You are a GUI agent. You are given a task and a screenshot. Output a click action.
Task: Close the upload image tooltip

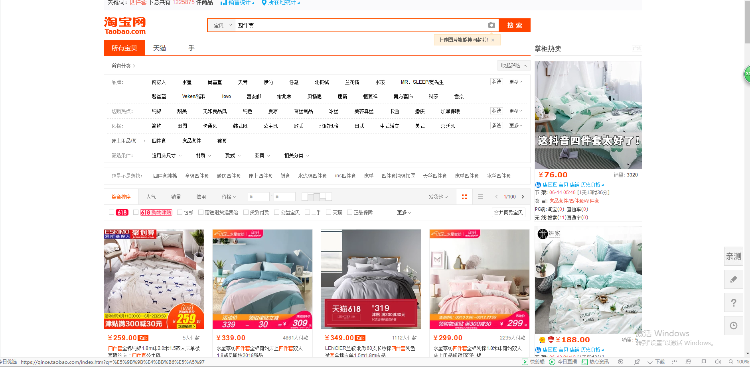(493, 40)
